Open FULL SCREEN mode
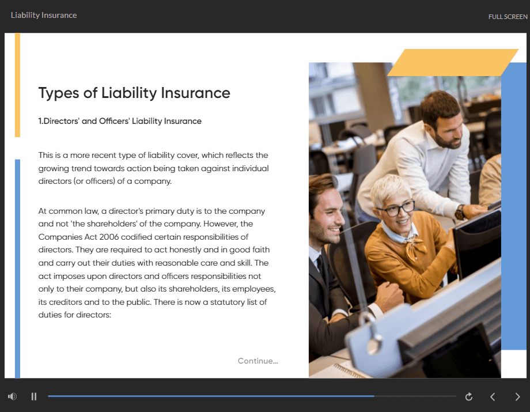 click(x=508, y=17)
